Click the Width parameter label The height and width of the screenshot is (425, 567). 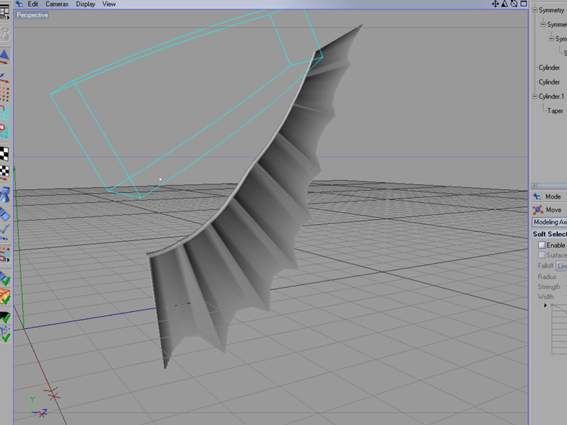[546, 297]
